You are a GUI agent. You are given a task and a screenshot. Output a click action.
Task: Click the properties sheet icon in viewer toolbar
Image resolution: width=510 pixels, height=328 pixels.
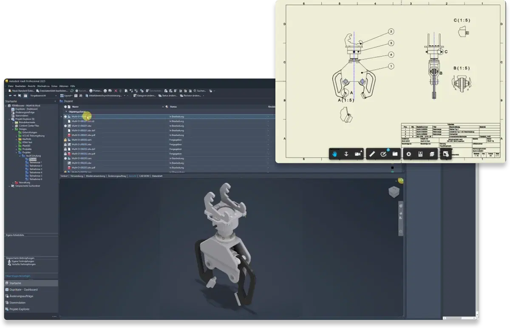tap(420, 154)
